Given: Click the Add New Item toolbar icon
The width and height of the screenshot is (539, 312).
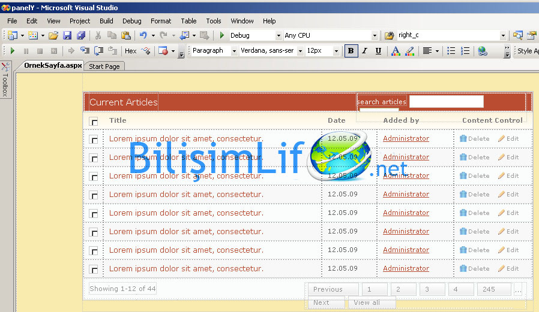Looking at the screenshot, I should pyautogui.click(x=33, y=35).
